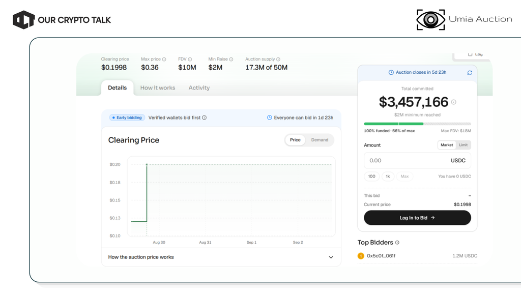The width and height of the screenshot is (521, 293).
Task: Click the 100% funded · 56% of max text
Action: [x=389, y=131]
